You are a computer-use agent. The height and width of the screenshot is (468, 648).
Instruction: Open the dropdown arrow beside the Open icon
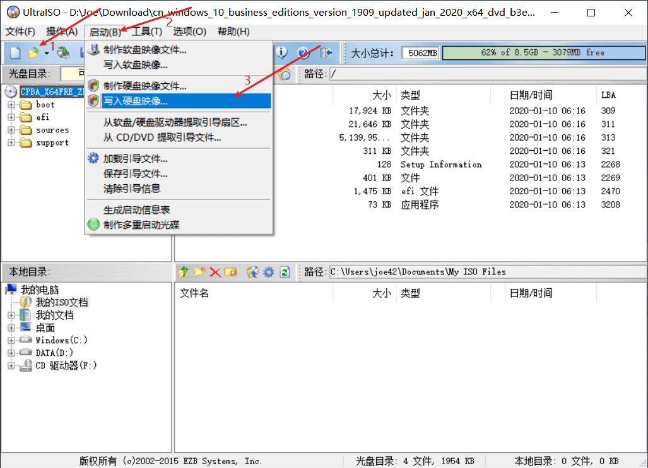[x=47, y=53]
